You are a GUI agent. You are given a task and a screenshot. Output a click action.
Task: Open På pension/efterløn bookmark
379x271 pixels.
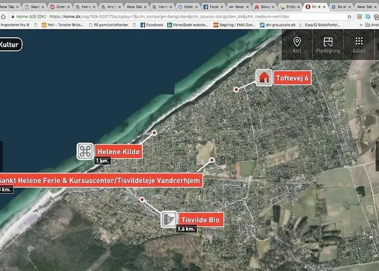(108, 25)
